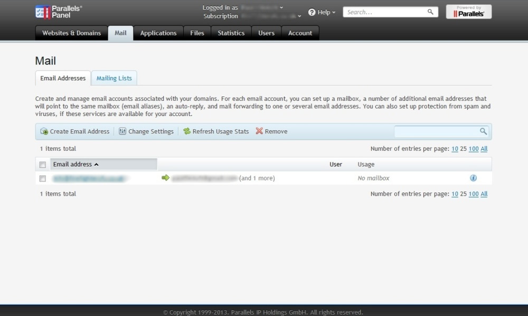Click the Refresh Usage Stats arrows icon

point(187,131)
